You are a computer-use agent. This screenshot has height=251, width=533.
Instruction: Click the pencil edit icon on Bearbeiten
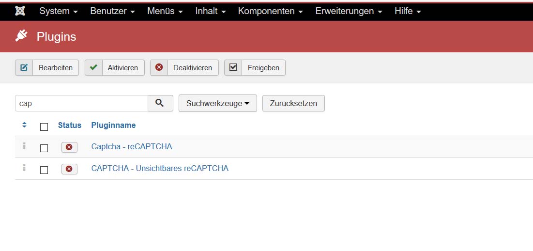tap(24, 67)
